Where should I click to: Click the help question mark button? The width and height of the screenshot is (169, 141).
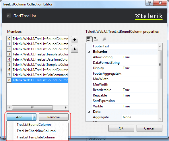pos(149,3)
